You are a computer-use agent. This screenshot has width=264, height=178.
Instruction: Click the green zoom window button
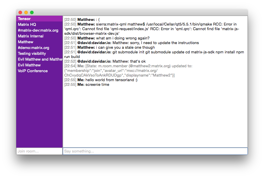[32, 12]
